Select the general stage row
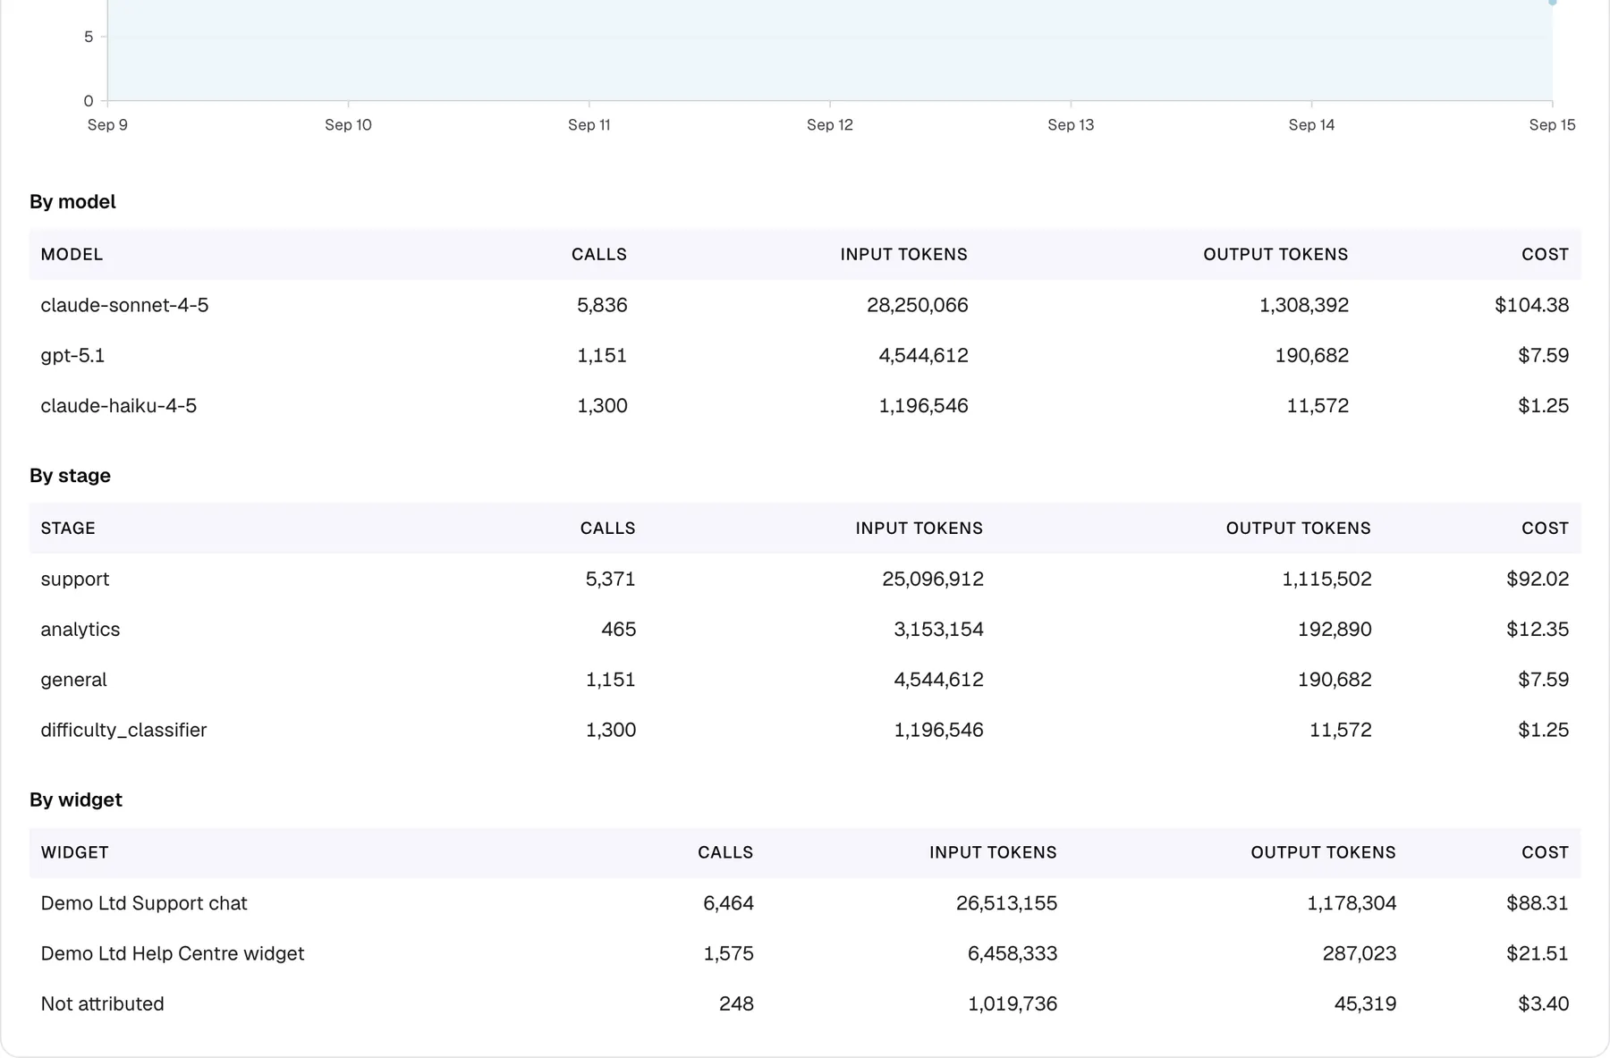 (805, 679)
